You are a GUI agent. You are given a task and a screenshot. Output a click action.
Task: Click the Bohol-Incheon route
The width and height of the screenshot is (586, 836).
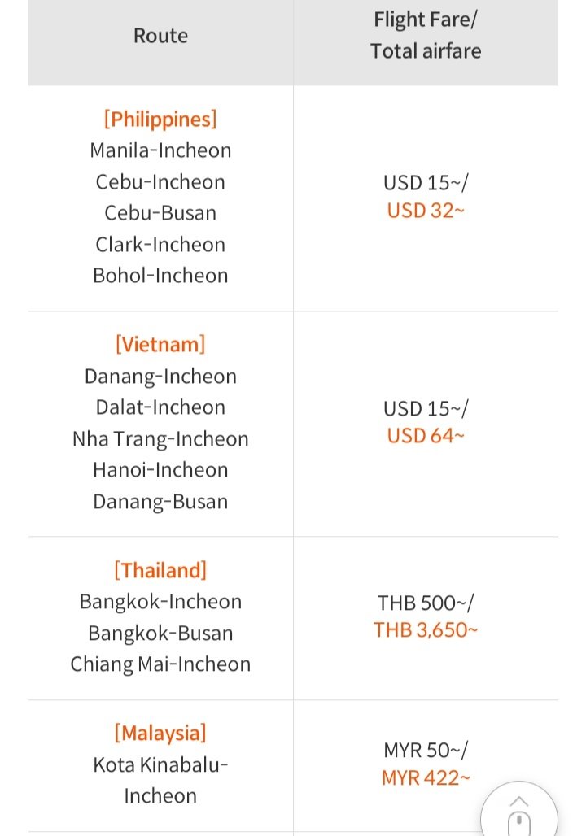pyautogui.click(x=160, y=276)
